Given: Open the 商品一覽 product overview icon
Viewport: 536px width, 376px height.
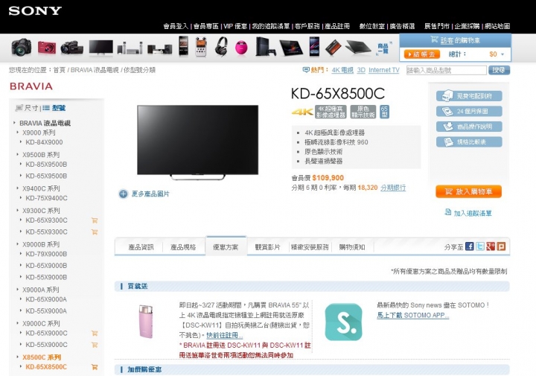Looking at the screenshot, I should (x=384, y=48).
